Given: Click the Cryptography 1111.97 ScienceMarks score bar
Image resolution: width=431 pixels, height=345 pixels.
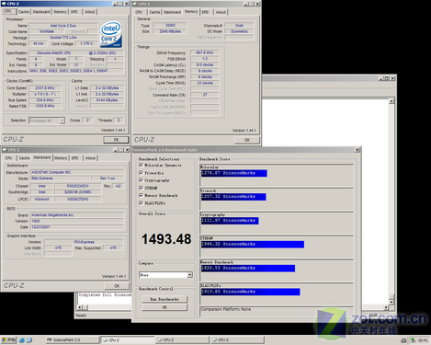Looking at the screenshot, I should point(230,221).
